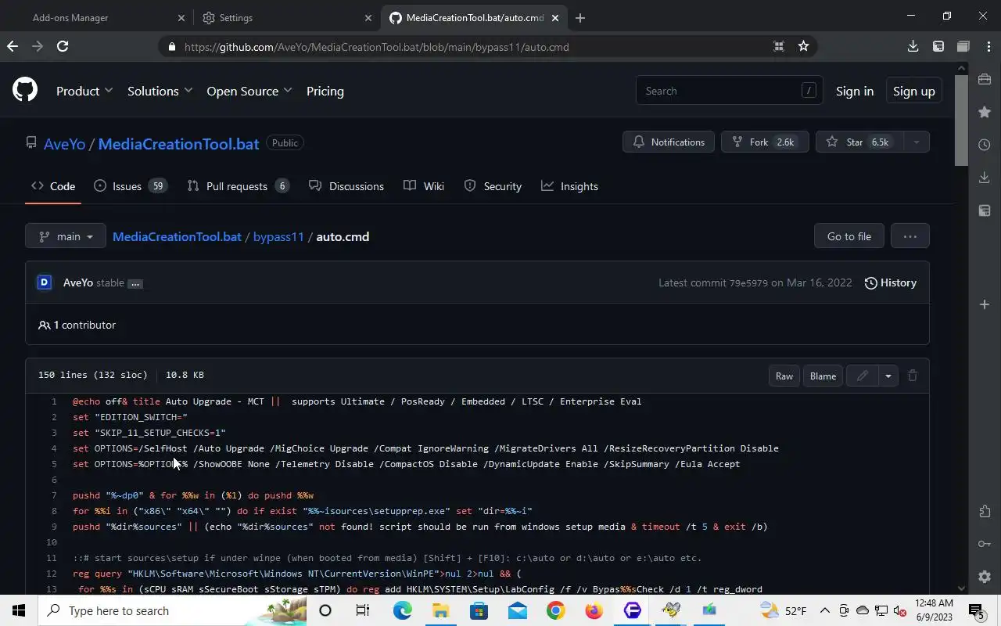Open the briefcase icon in sidebar

point(985,79)
